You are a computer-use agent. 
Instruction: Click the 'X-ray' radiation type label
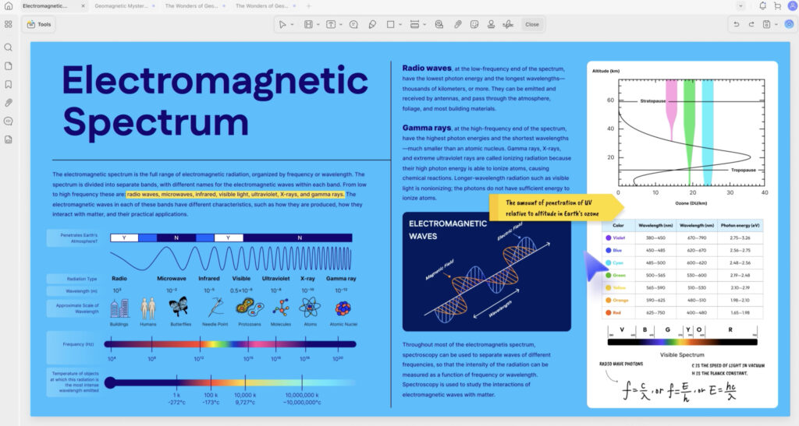(307, 279)
